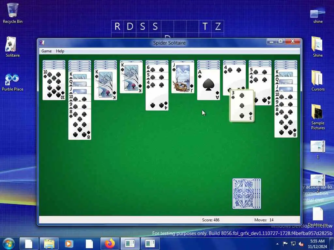This screenshot has height=250, width=334.
Task: Open the Game menu in Spider Solitaire
Action: point(46,51)
